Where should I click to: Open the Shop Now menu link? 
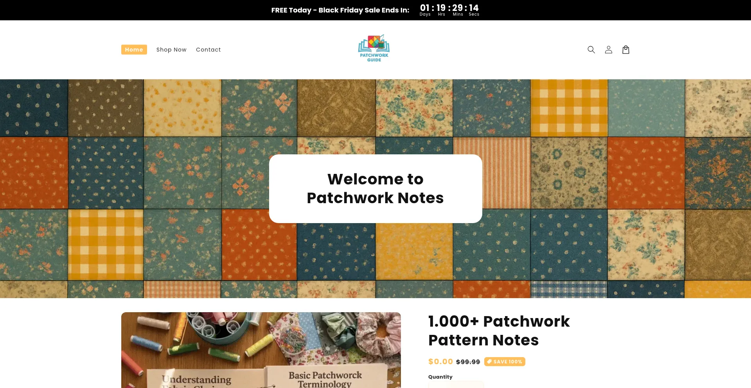pyautogui.click(x=171, y=50)
